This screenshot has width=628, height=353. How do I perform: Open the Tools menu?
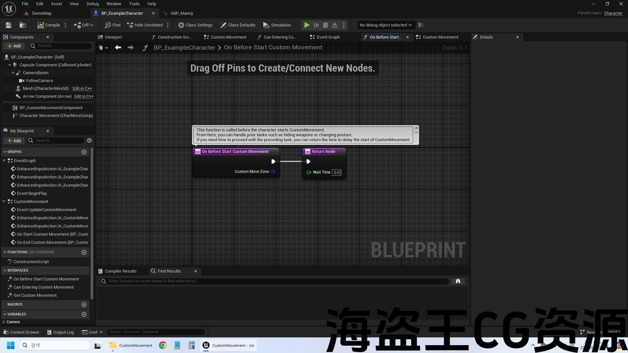coord(134,4)
